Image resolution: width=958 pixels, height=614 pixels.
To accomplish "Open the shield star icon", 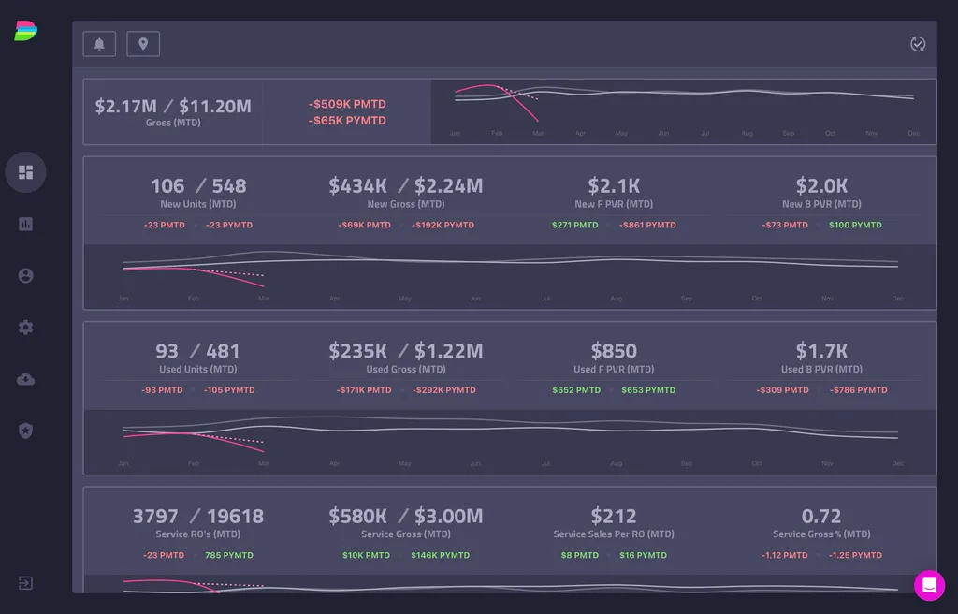I will [25, 431].
